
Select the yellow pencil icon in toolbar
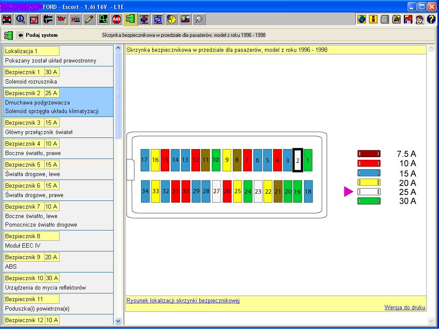tap(89, 19)
